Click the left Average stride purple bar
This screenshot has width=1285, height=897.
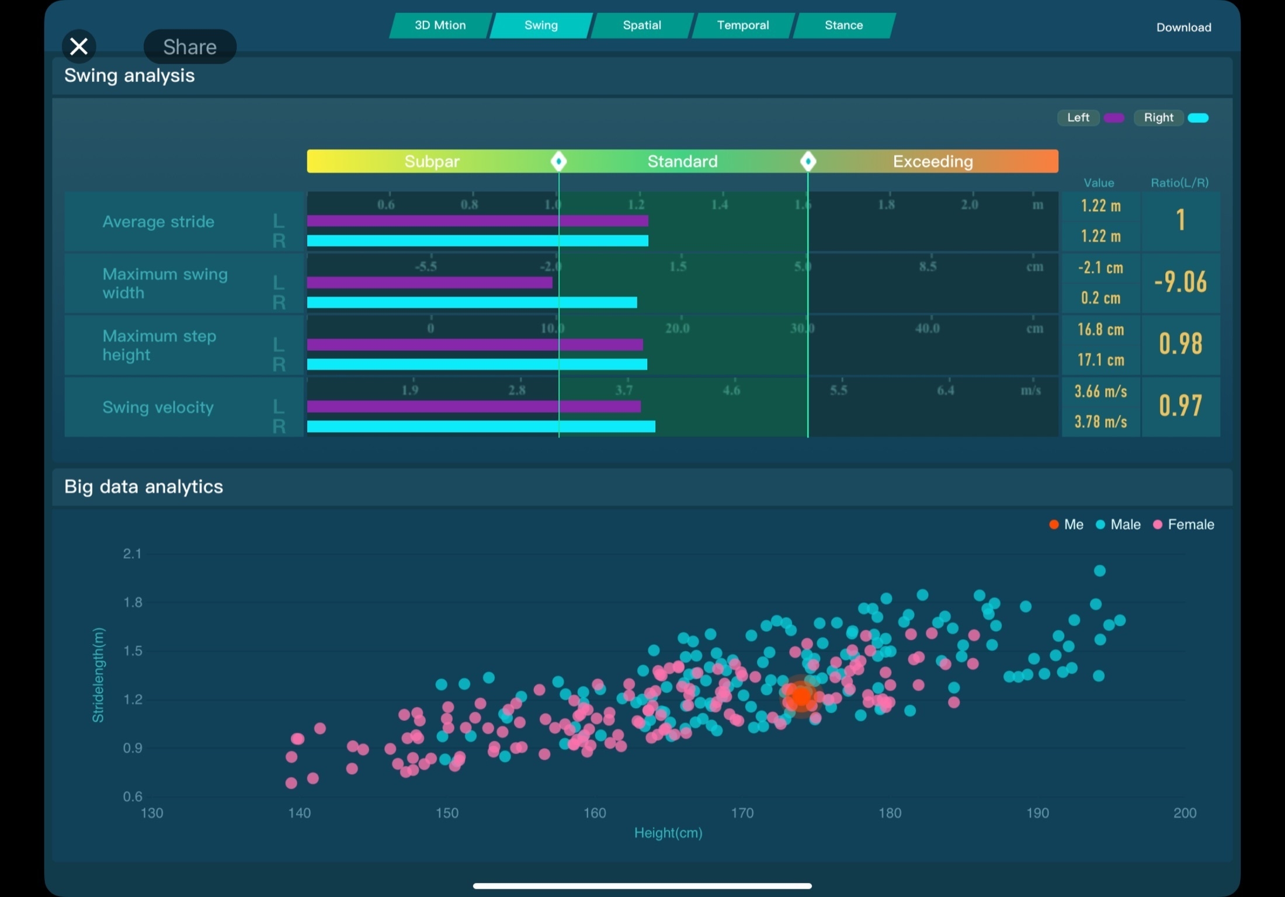tap(477, 221)
